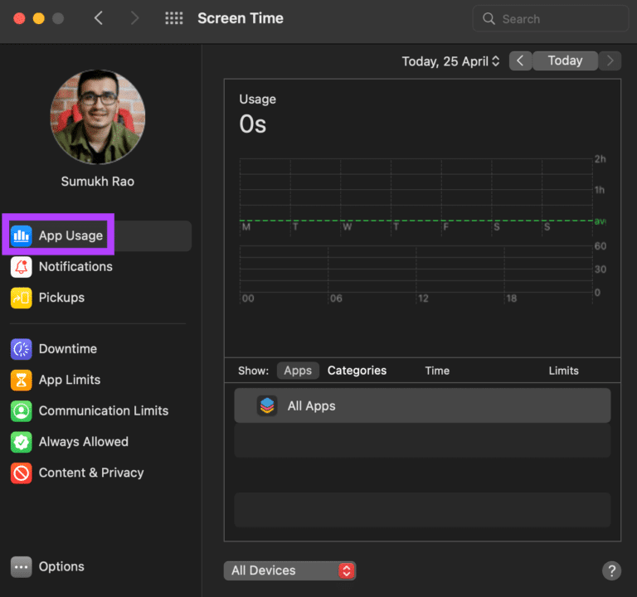Click the All Apps stacked layers icon
637x597 pixels.
pos(267,405)
